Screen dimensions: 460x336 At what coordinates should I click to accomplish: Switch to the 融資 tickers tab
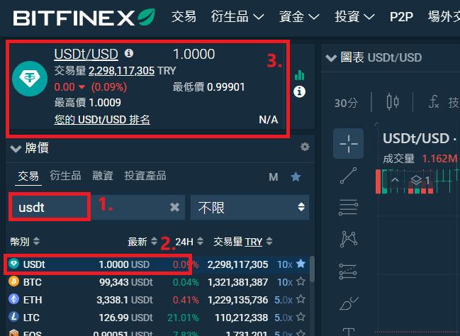pos(103,176)
